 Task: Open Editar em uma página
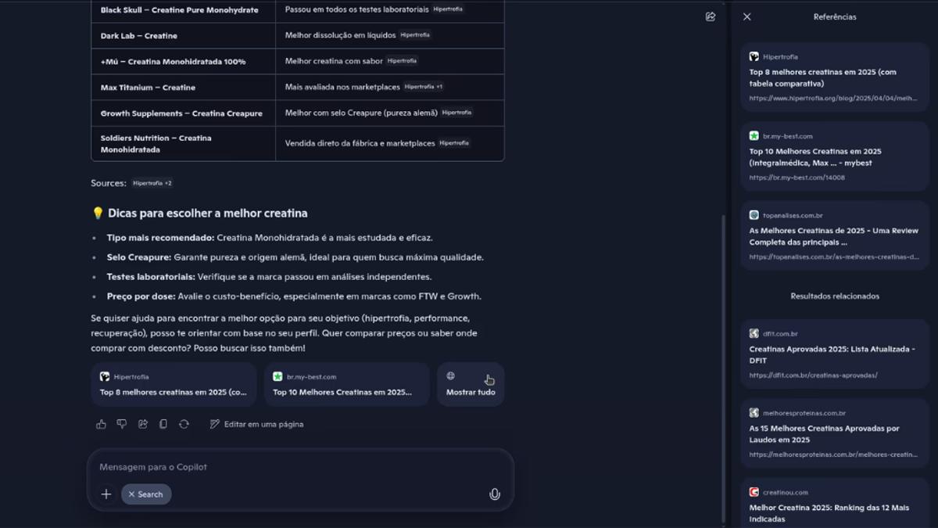coord(256,424)
